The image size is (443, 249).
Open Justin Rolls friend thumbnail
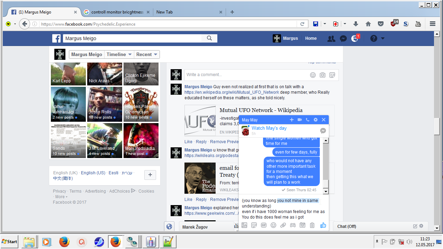(x=105, y=104)
